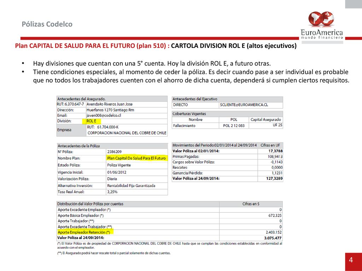Click the 'Tasa Real Anual:' label
The image size is (362, 271).
[71, 192]
